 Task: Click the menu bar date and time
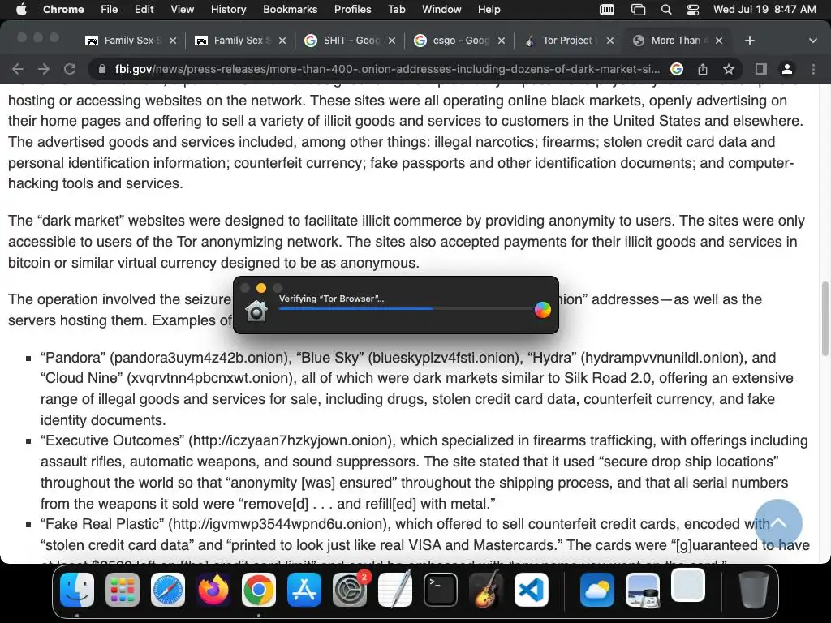point(764,9)
